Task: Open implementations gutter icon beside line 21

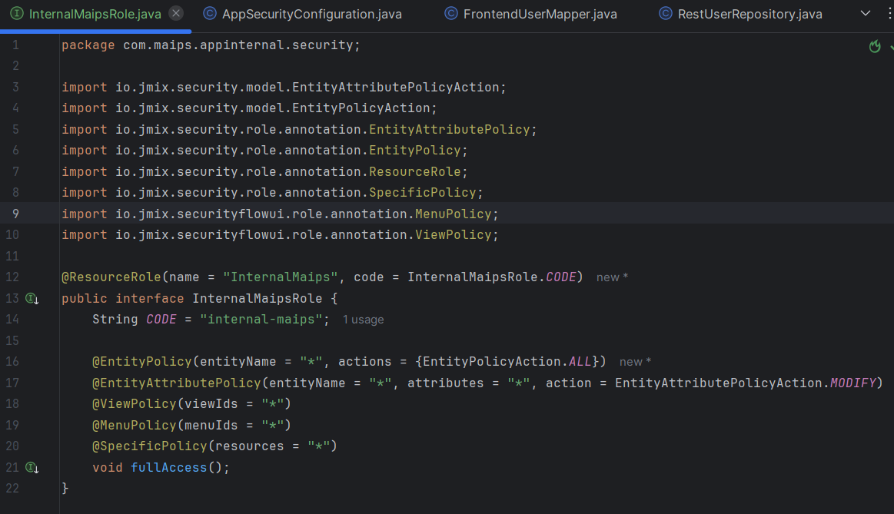Action: 32,467
